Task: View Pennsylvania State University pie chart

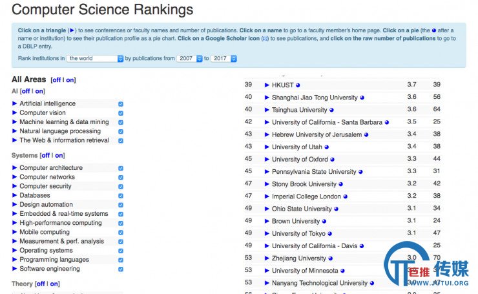Action: click(360, 172)
